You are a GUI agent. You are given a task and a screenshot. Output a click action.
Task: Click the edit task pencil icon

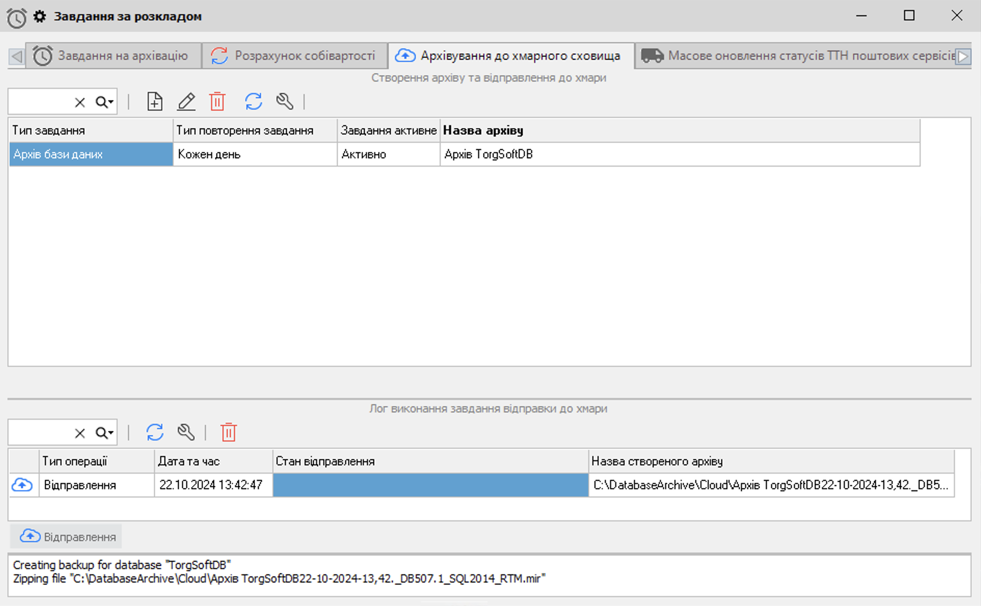[x=186, y=102]
